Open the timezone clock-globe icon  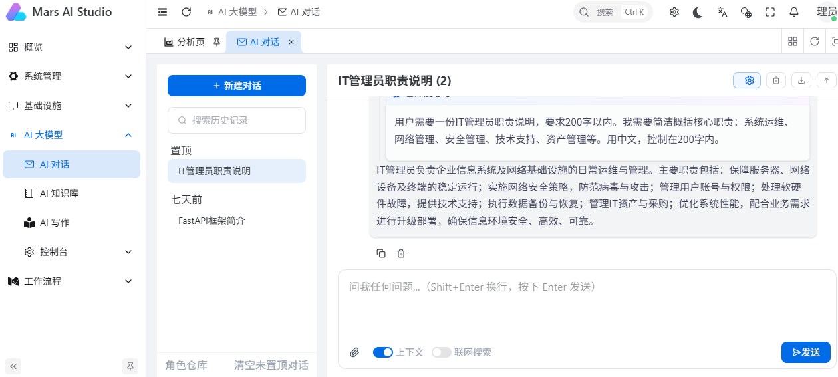point(746,12)
